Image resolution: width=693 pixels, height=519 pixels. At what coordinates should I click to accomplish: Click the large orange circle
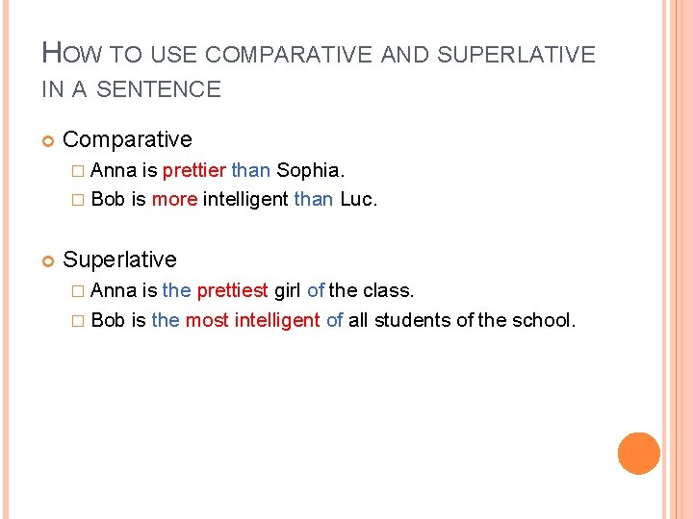(x=639, y=454)
